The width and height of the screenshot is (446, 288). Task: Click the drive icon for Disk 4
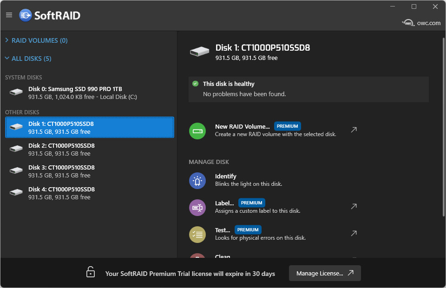click(x=16, y=192)
